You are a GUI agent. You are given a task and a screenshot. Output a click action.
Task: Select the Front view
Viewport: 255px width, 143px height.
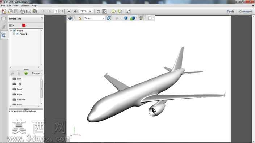[20, 89]
